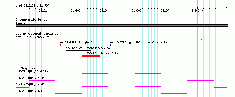The width and height of the screenshot is (235, 97).
Task: Select the red nsv3384971 variant bar
Action: pos(91,56)
